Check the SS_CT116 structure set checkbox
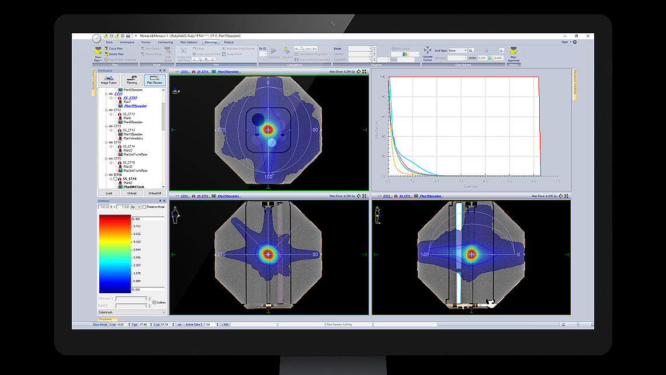666x375 pixels. click(115, 179)
